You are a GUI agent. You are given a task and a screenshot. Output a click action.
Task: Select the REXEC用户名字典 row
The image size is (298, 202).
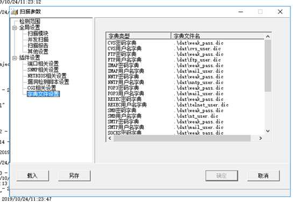click(185, 105)
